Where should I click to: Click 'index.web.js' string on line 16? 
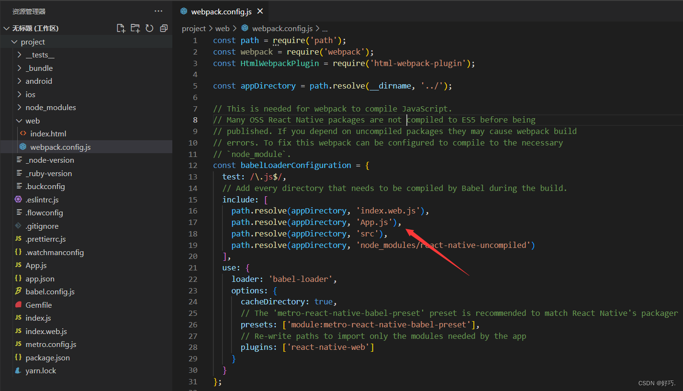click(389, 211)
